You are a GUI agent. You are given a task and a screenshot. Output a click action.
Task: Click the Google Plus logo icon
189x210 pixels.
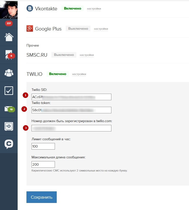(30, 28)
